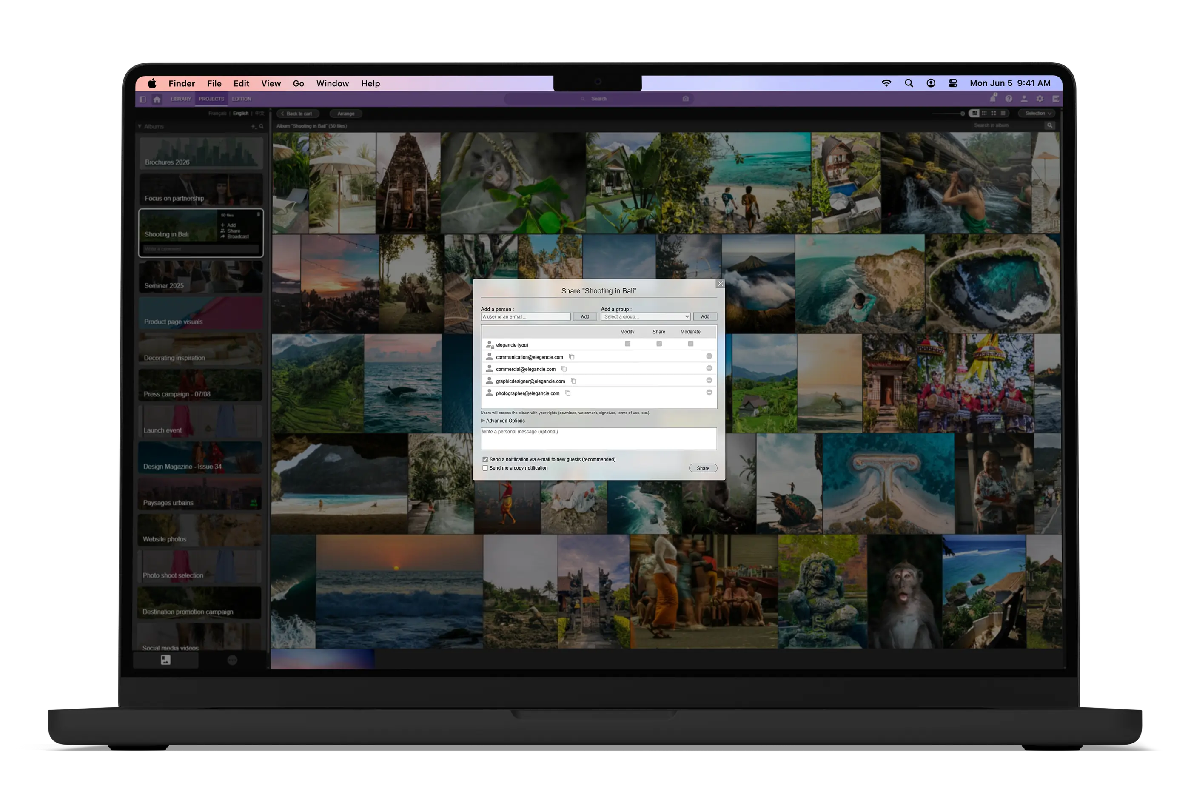Open the Select a group dropdown
Image resolution: width=1191 pixels, height=794 pixels.
[645, 316]
